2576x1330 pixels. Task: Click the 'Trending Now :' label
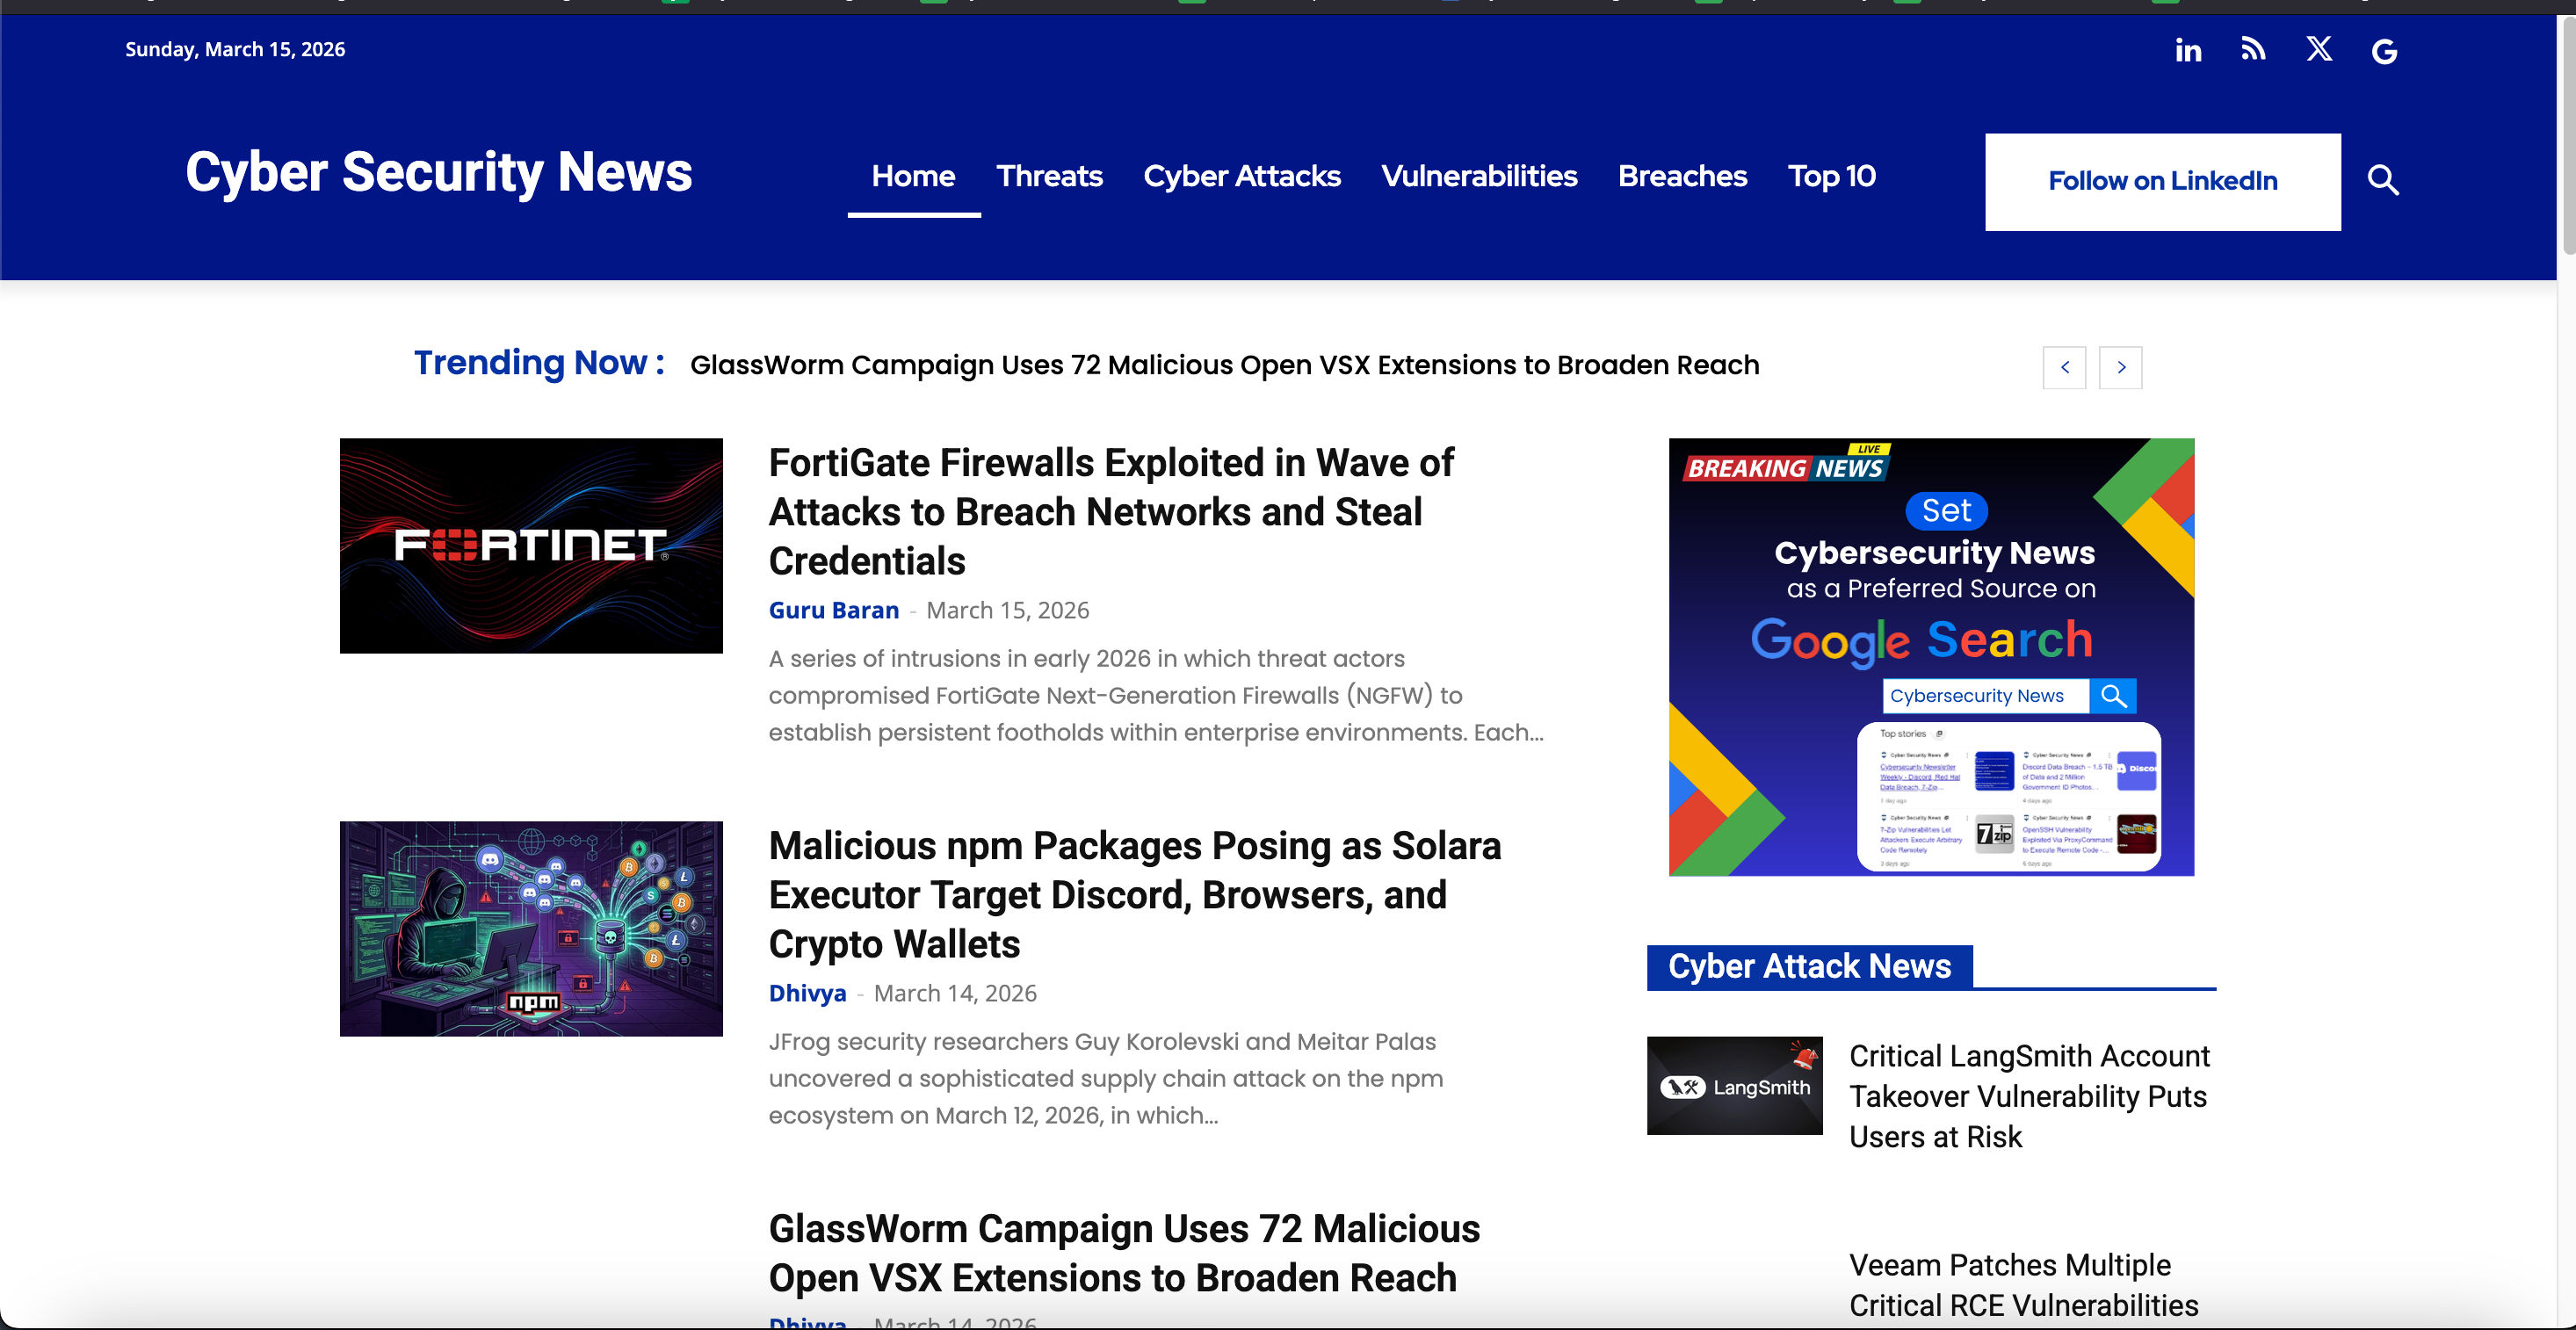[539, 362]
